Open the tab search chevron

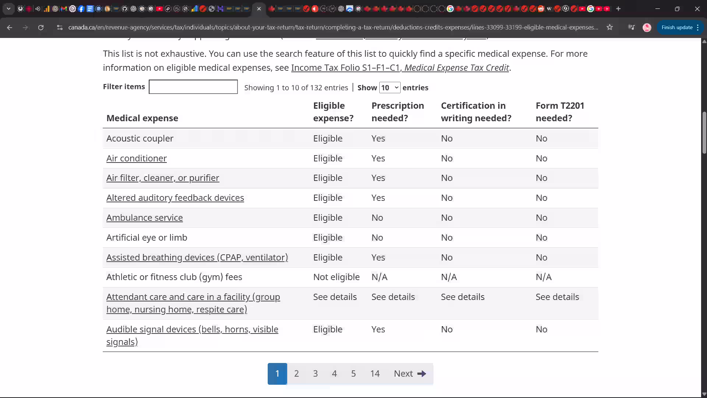pos(8,8)
